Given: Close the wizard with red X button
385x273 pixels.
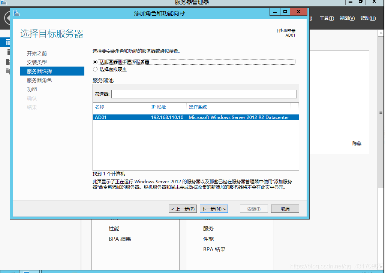Looking at the screenshot, I should pos(298,12).
